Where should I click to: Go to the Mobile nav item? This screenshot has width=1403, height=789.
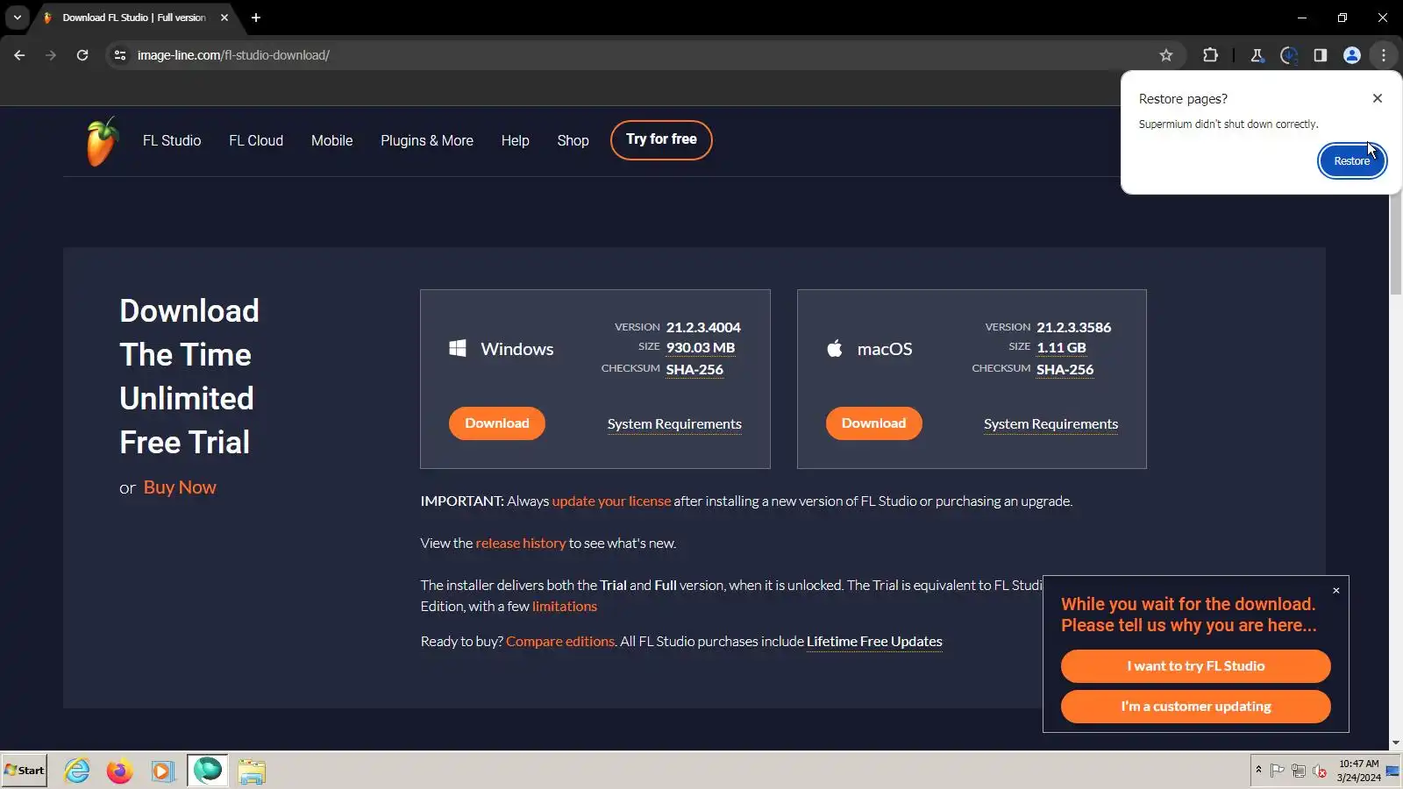(331, 140)
